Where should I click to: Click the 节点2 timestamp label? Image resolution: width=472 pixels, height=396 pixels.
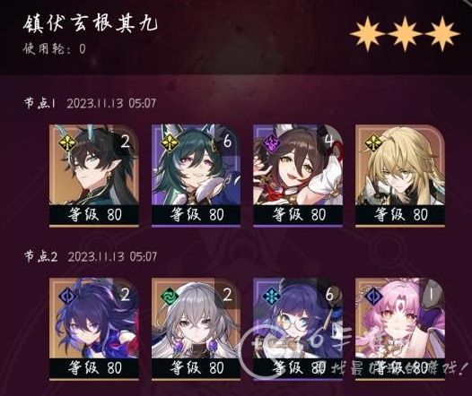click(x=91, y=256)
